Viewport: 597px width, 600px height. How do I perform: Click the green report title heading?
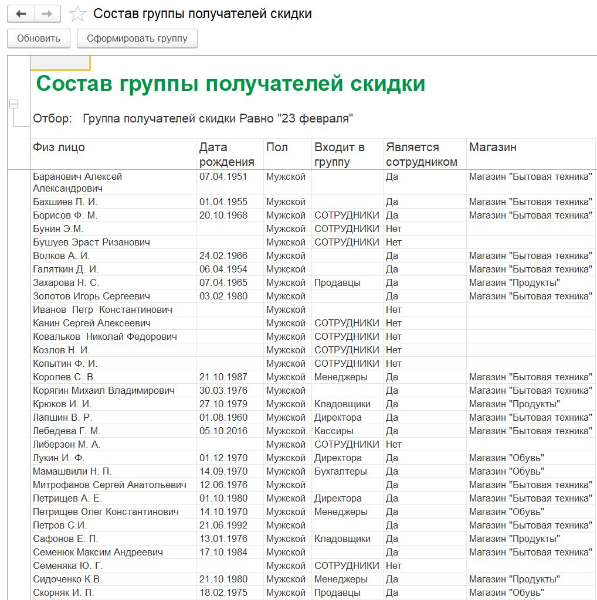coord(230,84)
